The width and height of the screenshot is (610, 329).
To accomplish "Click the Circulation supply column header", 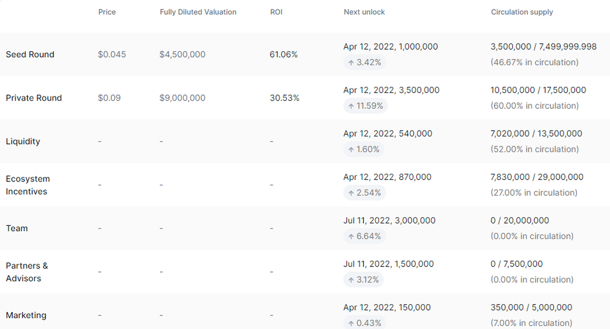I will tap(522, 12).
